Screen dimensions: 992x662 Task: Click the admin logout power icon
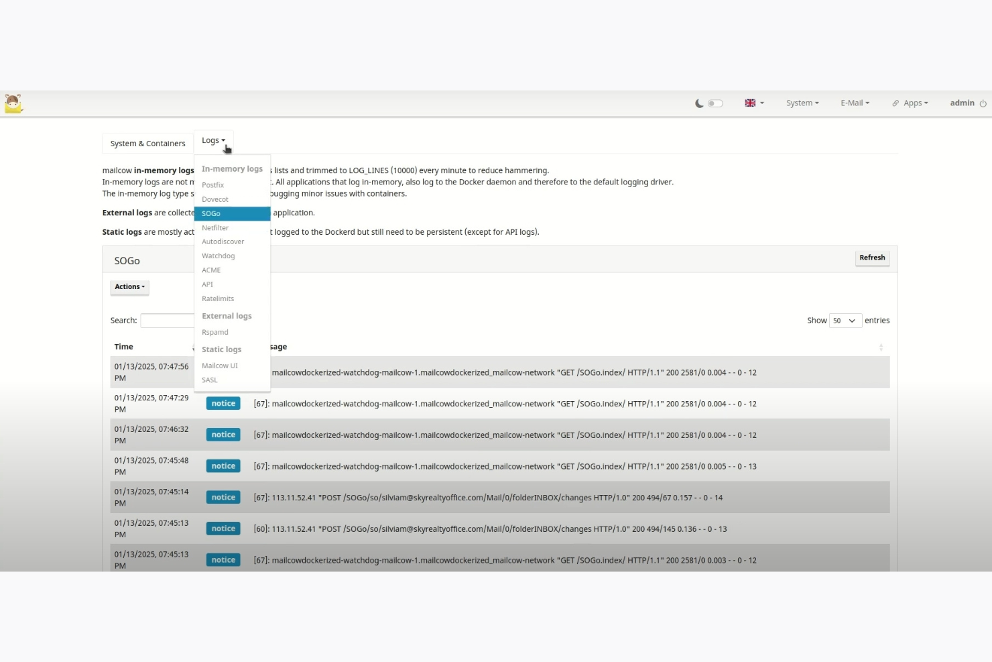click(x=983, y=103)
